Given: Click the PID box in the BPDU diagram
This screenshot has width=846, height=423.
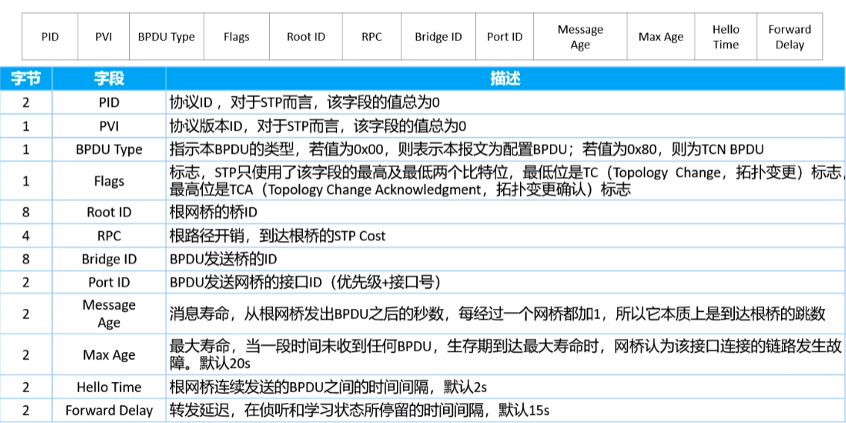Looking at the screenshot, I should 50,37.
